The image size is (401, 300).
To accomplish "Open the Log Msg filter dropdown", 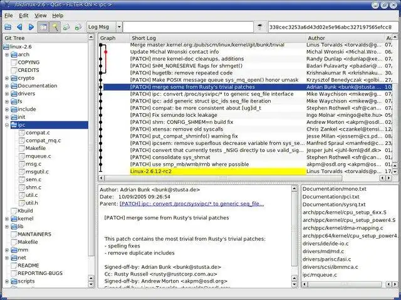I will (x=103, y=27).
